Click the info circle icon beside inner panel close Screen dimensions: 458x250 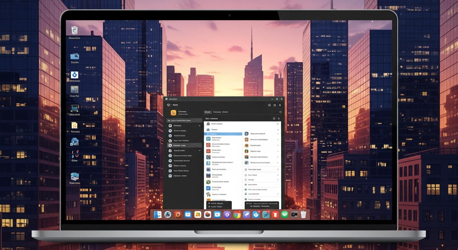[x=274, y=119]
